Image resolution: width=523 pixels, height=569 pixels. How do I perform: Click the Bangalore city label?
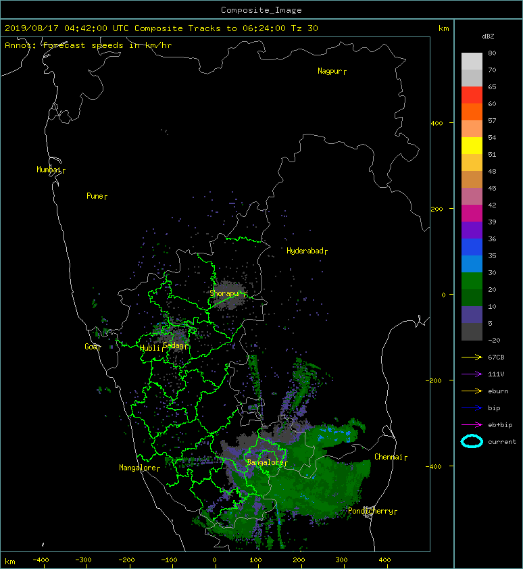266,462
